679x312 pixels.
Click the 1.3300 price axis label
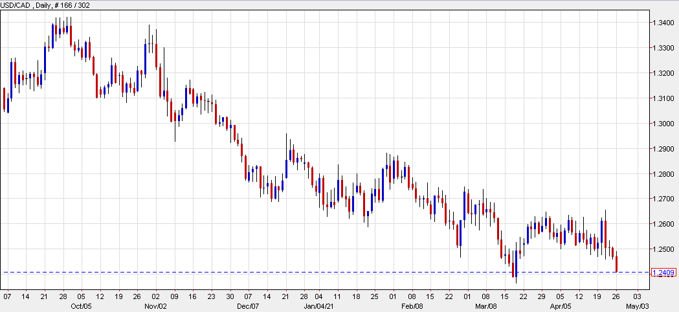click(664, 48)
